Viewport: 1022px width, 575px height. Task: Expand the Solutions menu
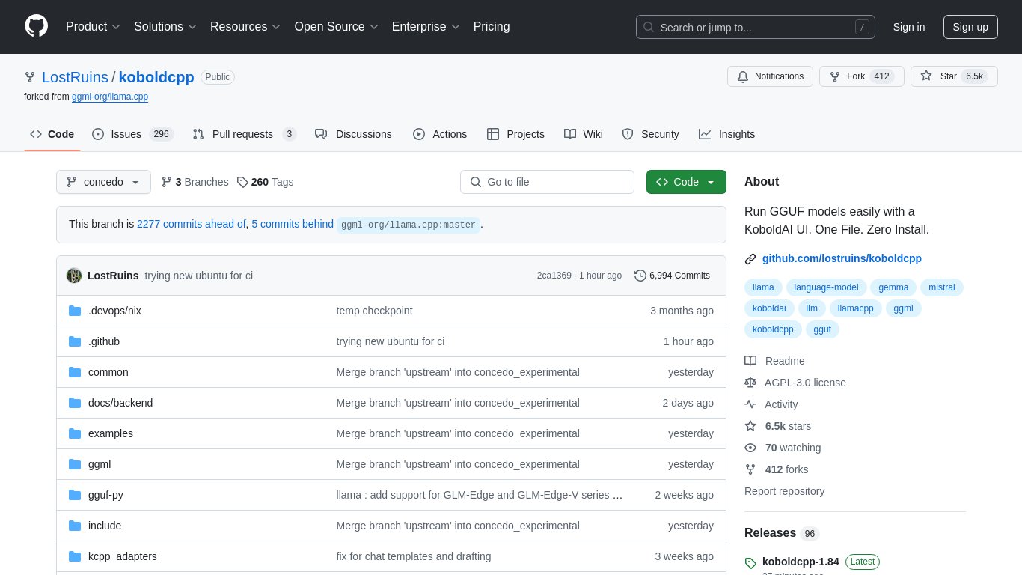(x=165, y=27)
